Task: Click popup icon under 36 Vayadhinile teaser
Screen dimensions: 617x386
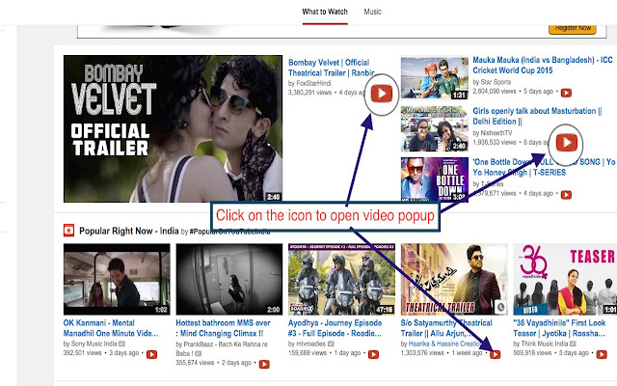Action: (602, 354)
